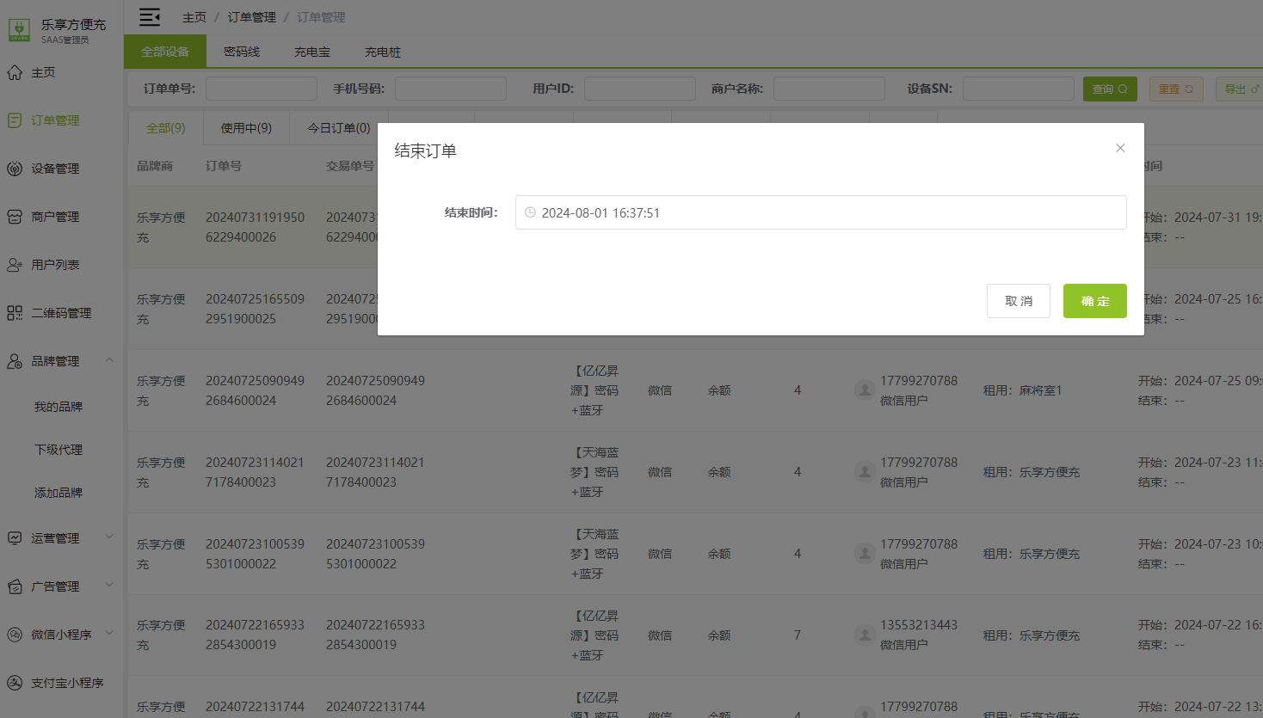Click the clock icon in 结束时间 field

click(x=530, y=212)
